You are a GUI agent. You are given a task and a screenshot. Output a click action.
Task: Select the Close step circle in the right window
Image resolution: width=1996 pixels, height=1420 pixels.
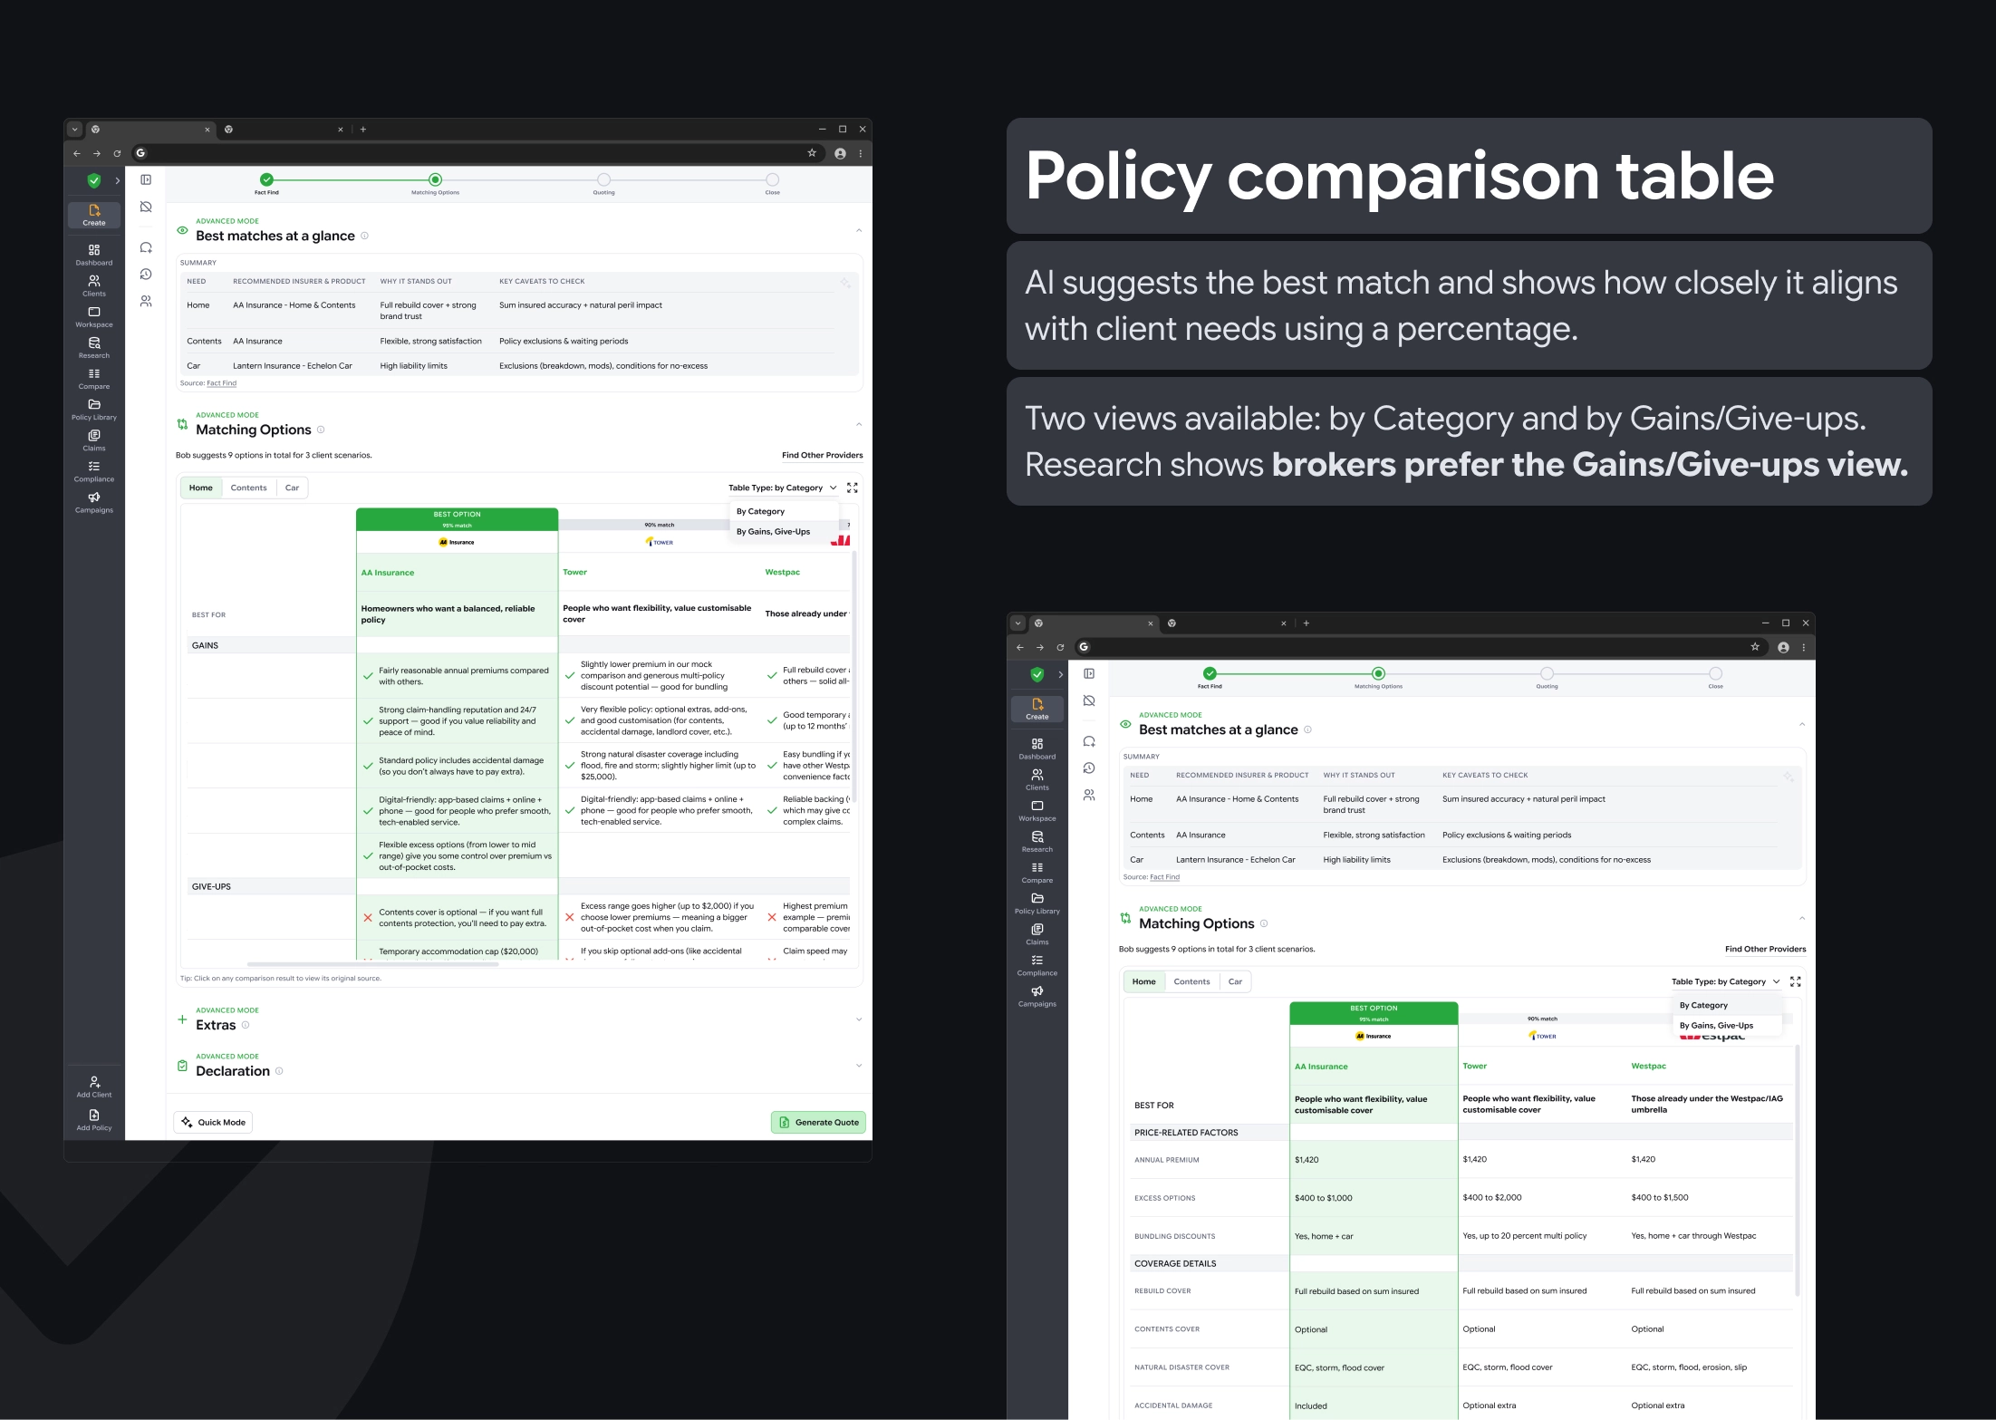[x=1715, y=673]
